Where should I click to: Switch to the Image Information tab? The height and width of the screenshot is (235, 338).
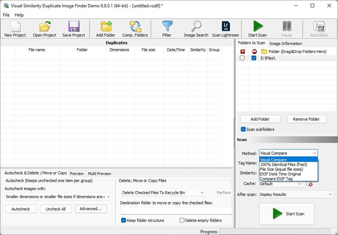point(286,43)
